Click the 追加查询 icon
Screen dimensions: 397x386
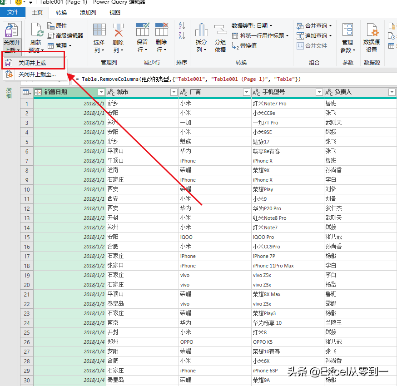(x=300, y=36)
